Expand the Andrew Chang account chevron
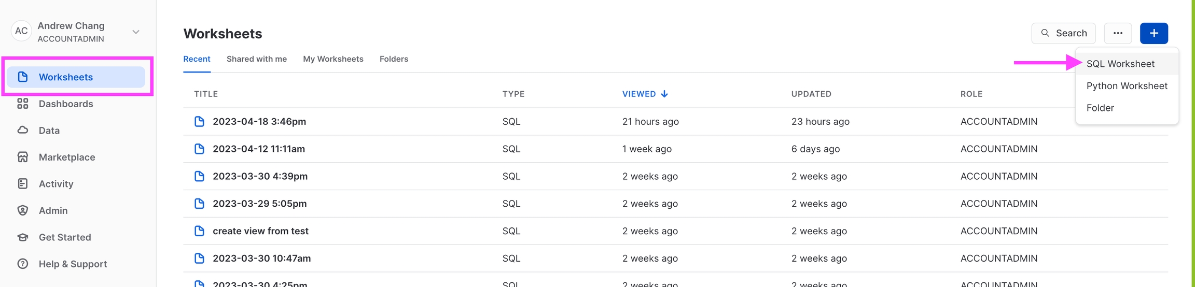Viewport: 1195px width, 287px height. (136, 32)
